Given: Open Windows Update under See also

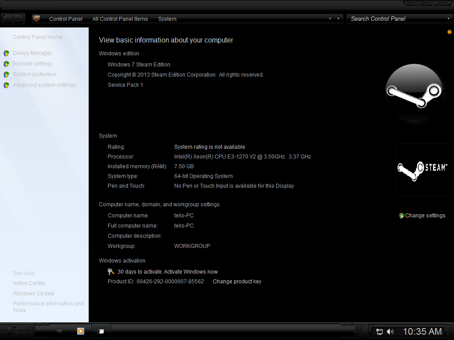Looking at the screenshot, I should (34, 294).
